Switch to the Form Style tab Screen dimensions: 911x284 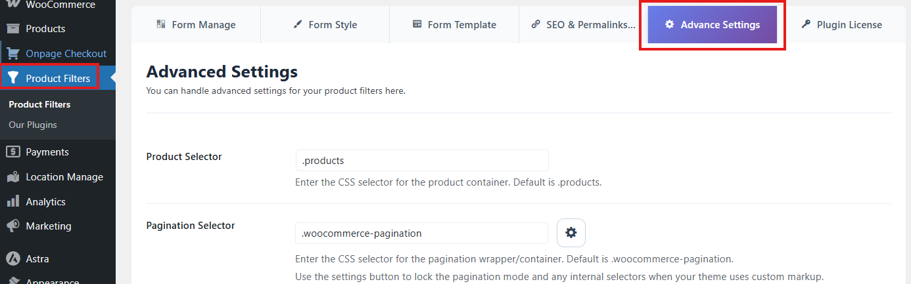click(x=325, y=25)
